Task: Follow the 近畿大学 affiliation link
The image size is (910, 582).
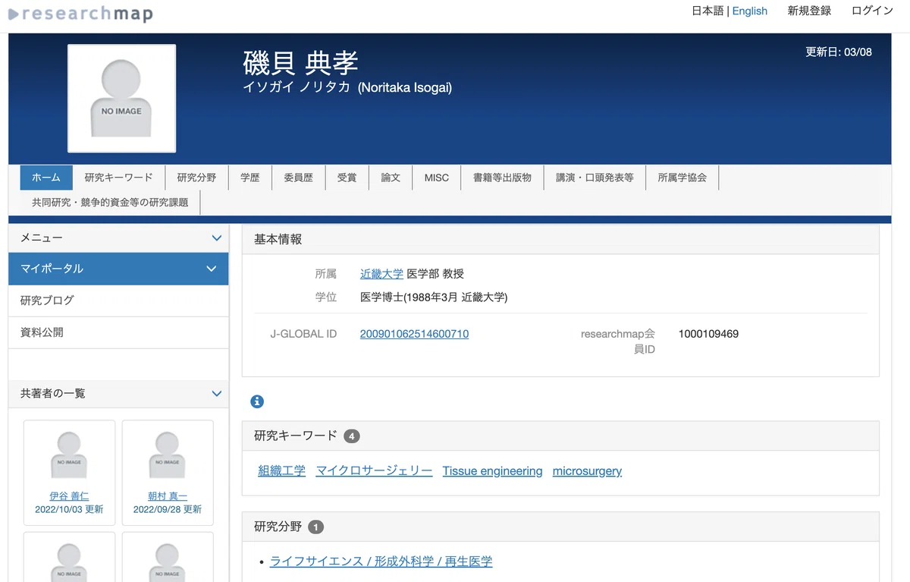Action: 381,274
